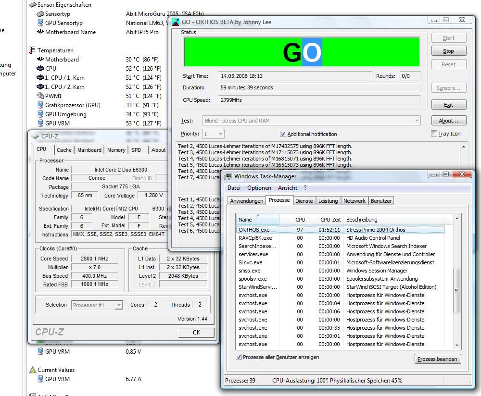This screenshot has height=396, width=481.
Task: Click GPU VRM current icon (6.77 A)
Action: click(40, 379)
